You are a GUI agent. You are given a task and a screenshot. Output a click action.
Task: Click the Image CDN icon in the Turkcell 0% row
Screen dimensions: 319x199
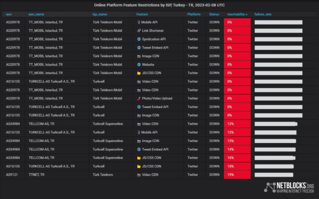[x=139, y=115]
